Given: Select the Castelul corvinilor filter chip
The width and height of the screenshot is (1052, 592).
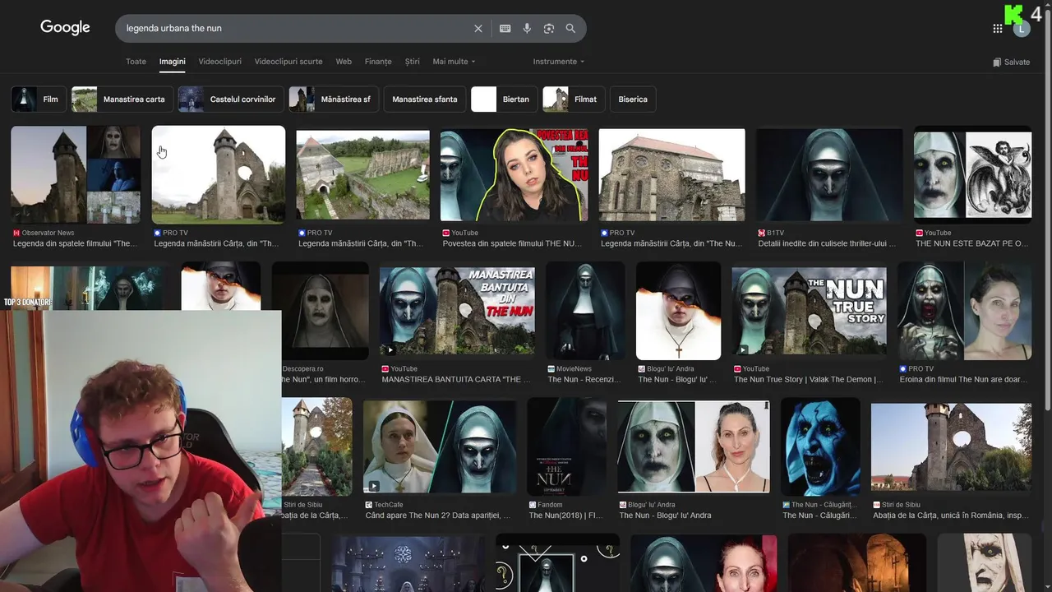Looking at the screenshot, I should 231,99.
